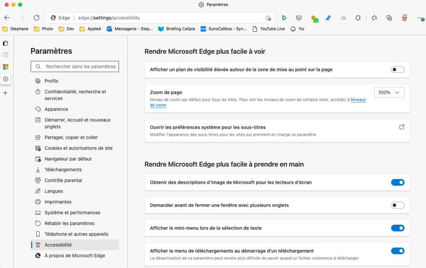Click the user profile avatar
Image resolution: width=426 pixels, height=268 pixels.
pyautogui.click(x=404, y=18)
